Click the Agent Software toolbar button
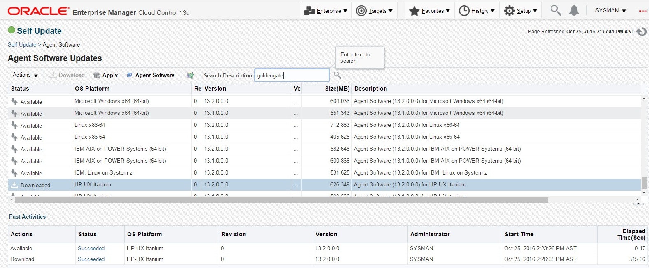Image resolution: width=649 pixels, height=268 pixels. pos(151,75)
